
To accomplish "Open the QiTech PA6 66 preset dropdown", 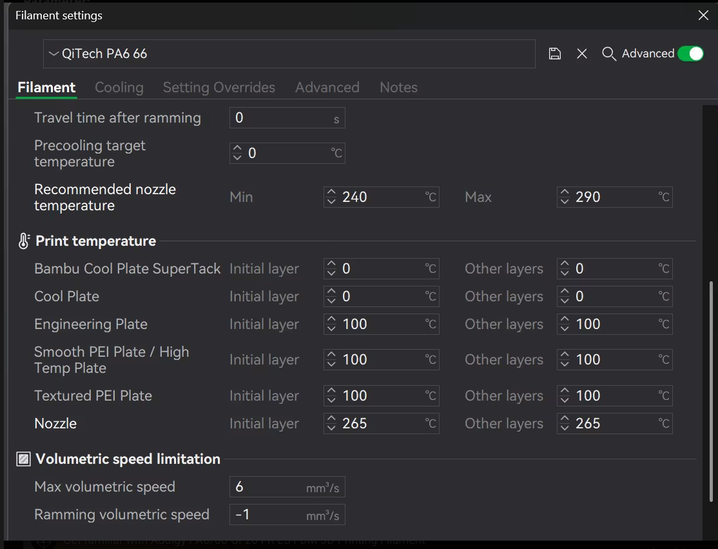I will click(289, 54).
